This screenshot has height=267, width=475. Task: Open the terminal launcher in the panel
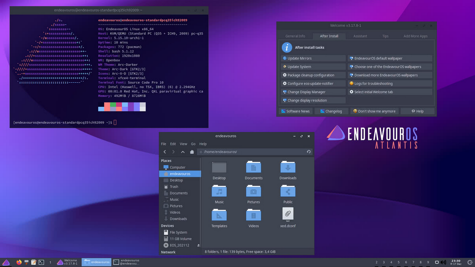(x=41, y=262)
